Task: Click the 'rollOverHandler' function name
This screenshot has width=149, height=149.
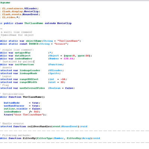Action: click(x=39, y=126)
